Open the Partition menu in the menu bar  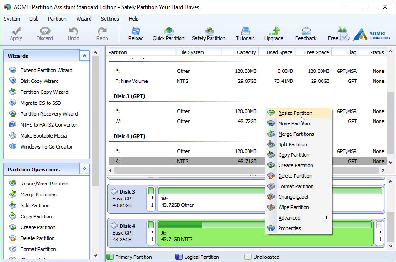tap(57, 19)
